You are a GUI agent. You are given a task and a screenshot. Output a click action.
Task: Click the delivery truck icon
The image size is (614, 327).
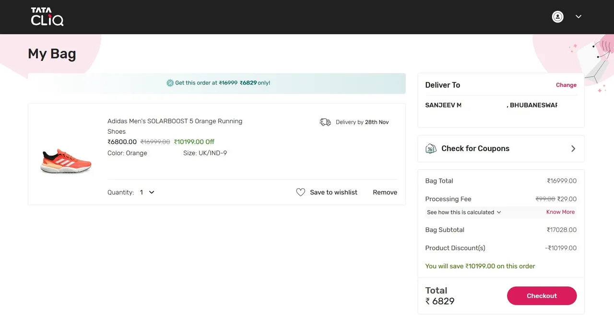[325, 122]
